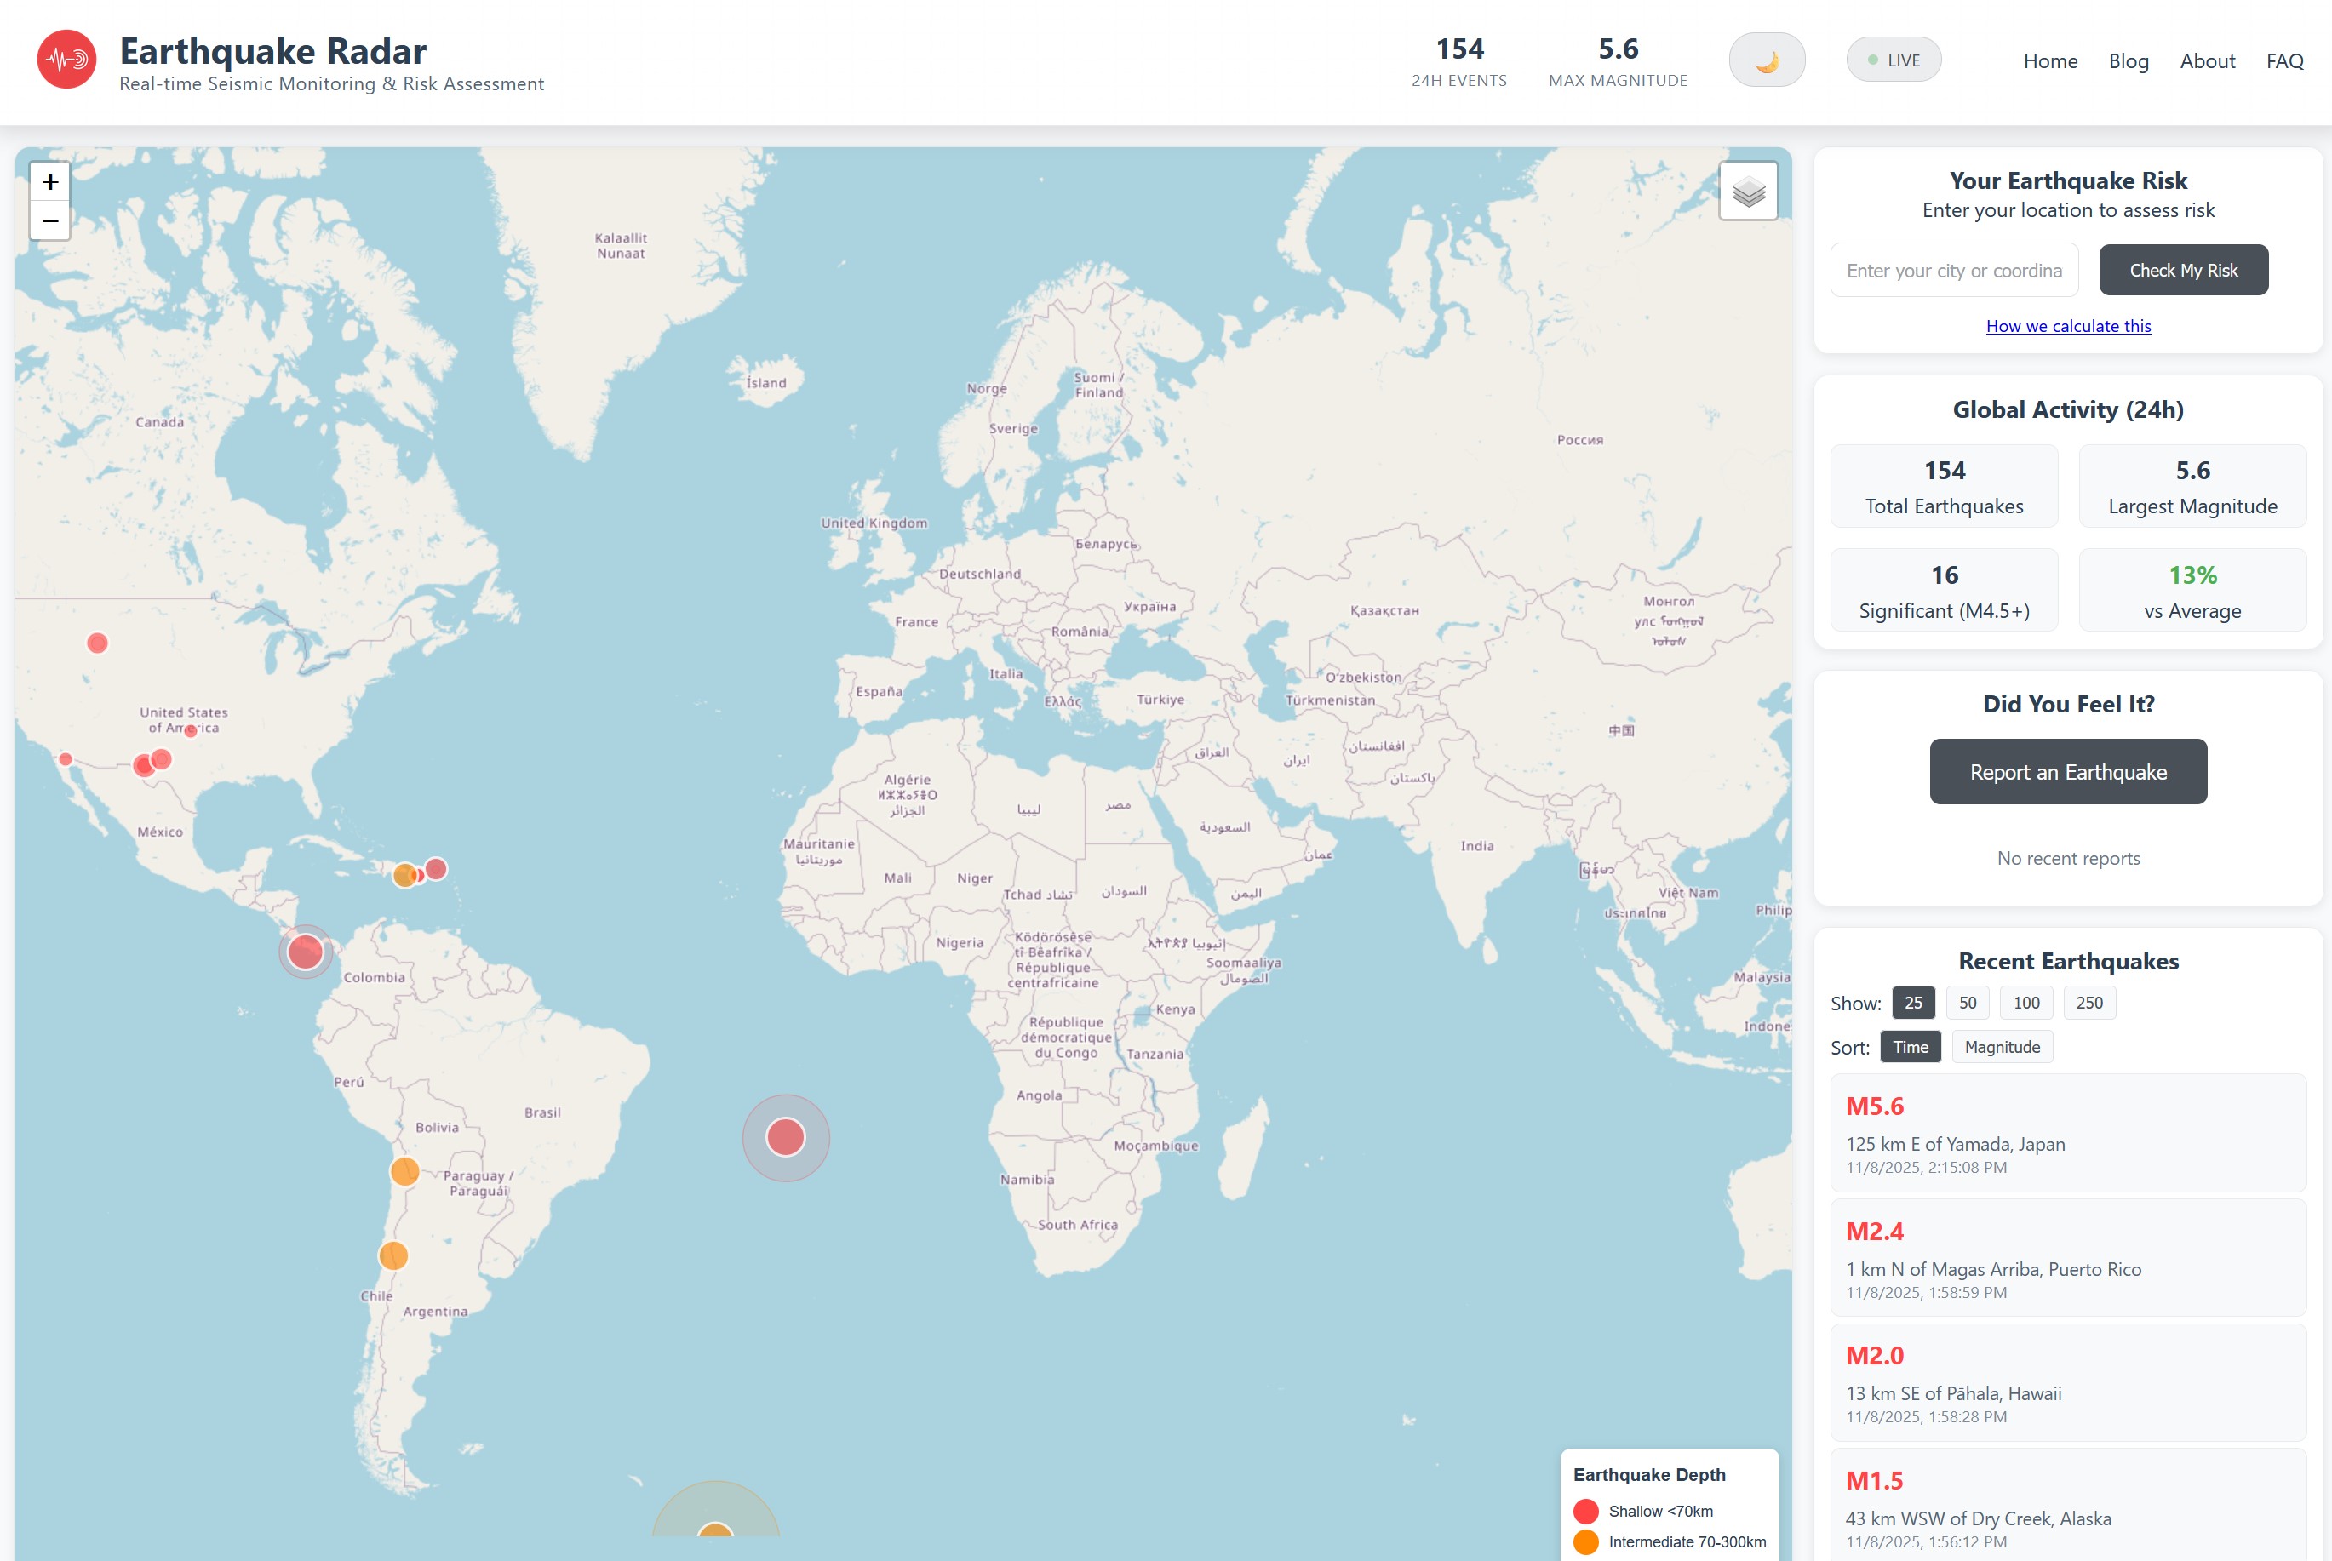Open the 'How we calculate this' link

point(2067,327)
